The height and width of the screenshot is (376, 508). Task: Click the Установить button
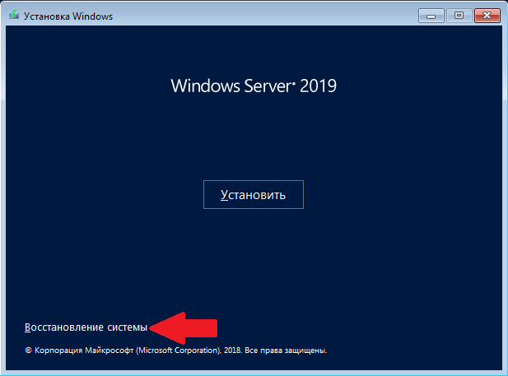coord(254,195)
